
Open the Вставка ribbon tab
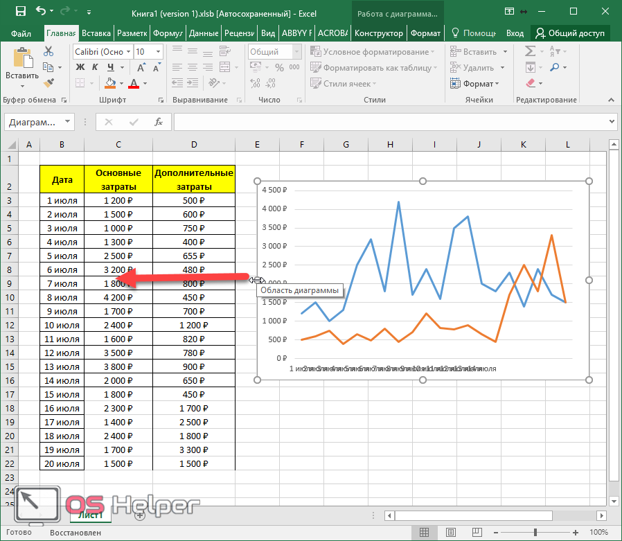(x=96, y=33)
